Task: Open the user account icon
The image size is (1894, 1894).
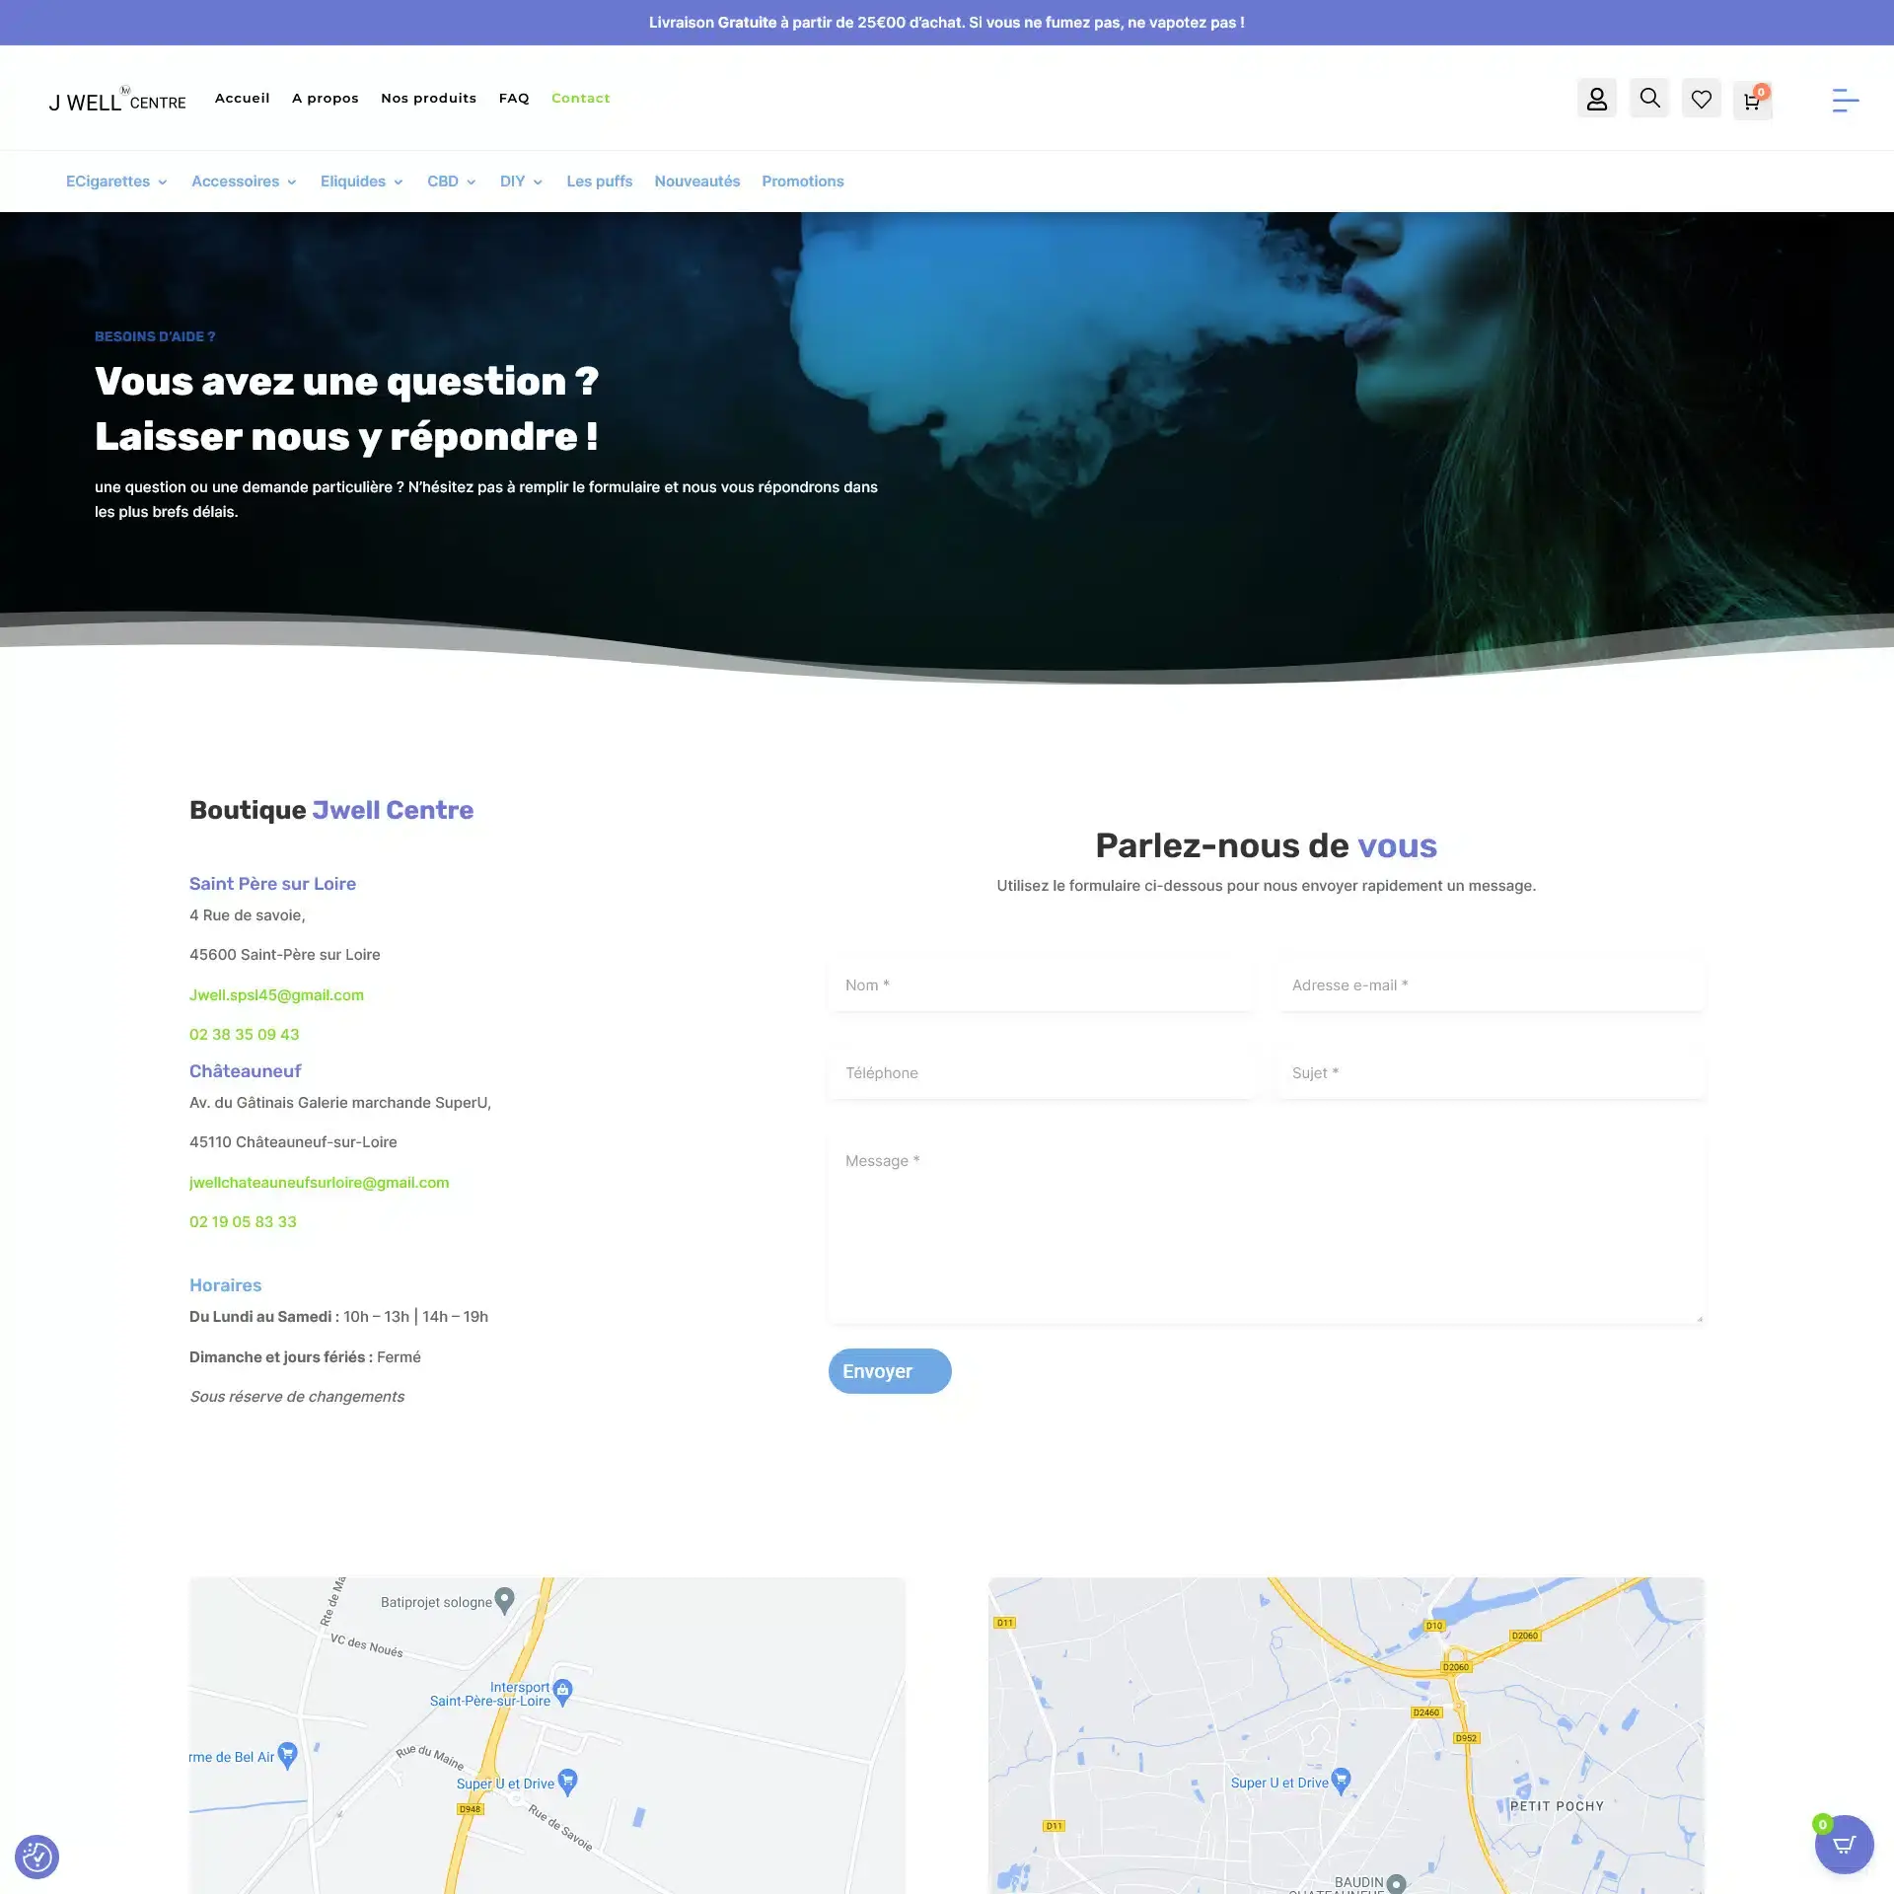Action: [x=1596, y=99]
